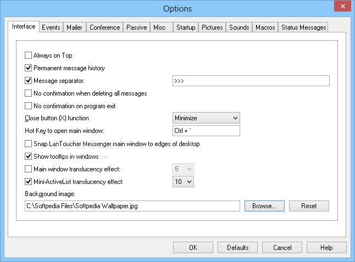Image resolution: width=355 pixels, height=262 pixels.
Task: Restore settings with Defaults button
Action: click(237, 248)
